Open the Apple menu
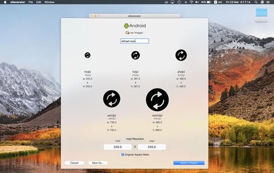Screen dimensions: 274x173 5,2
